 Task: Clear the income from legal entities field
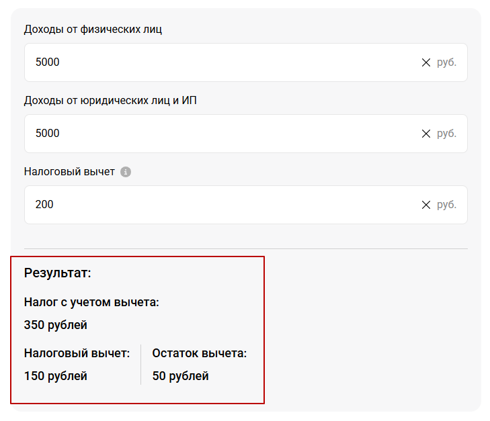pos(426,134)
